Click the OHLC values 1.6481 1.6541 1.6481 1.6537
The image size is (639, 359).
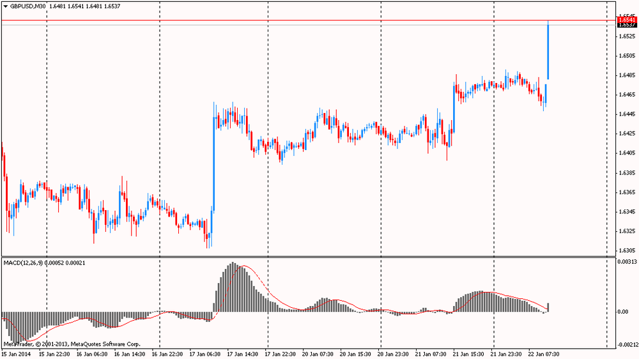point(84,6)
